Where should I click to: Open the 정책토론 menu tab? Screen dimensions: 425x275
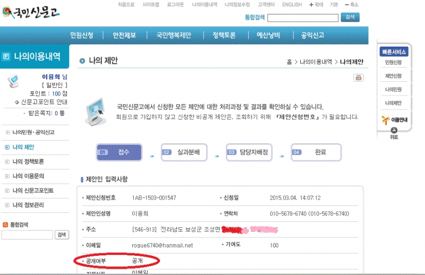click(225, 36)
